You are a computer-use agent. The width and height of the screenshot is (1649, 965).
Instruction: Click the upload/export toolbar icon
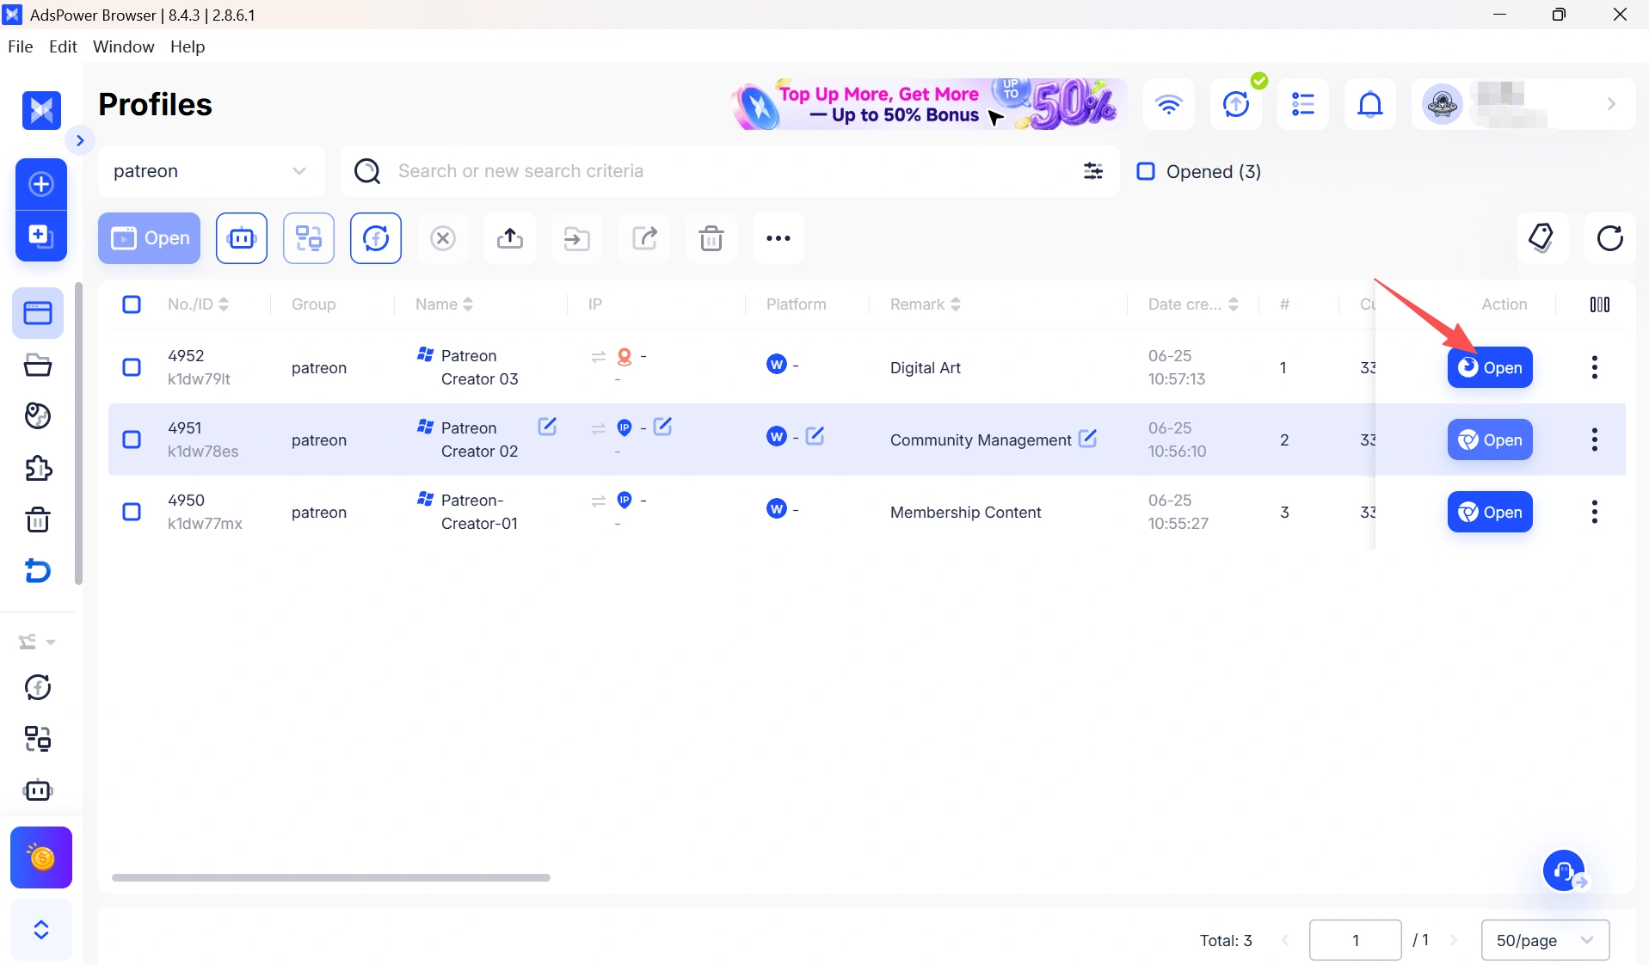(x=510, y=238)
